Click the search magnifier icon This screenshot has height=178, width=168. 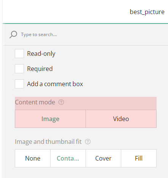click(x=13, y=35)
